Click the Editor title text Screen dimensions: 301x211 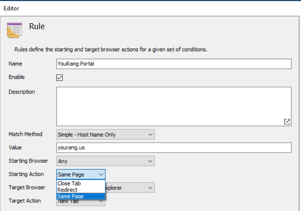point(11,9)
